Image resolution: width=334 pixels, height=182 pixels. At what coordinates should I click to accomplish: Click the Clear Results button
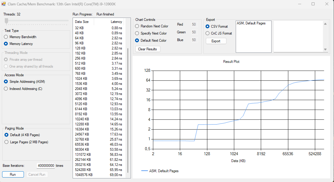tap(148, 49)
